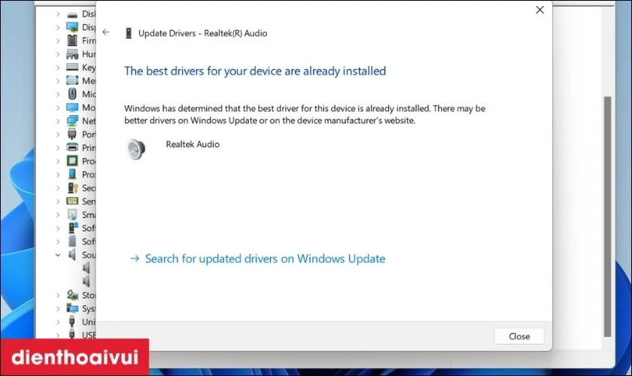Expand the Security devices tree node
The height and width of the screenshot is (376, 632).
58,188
